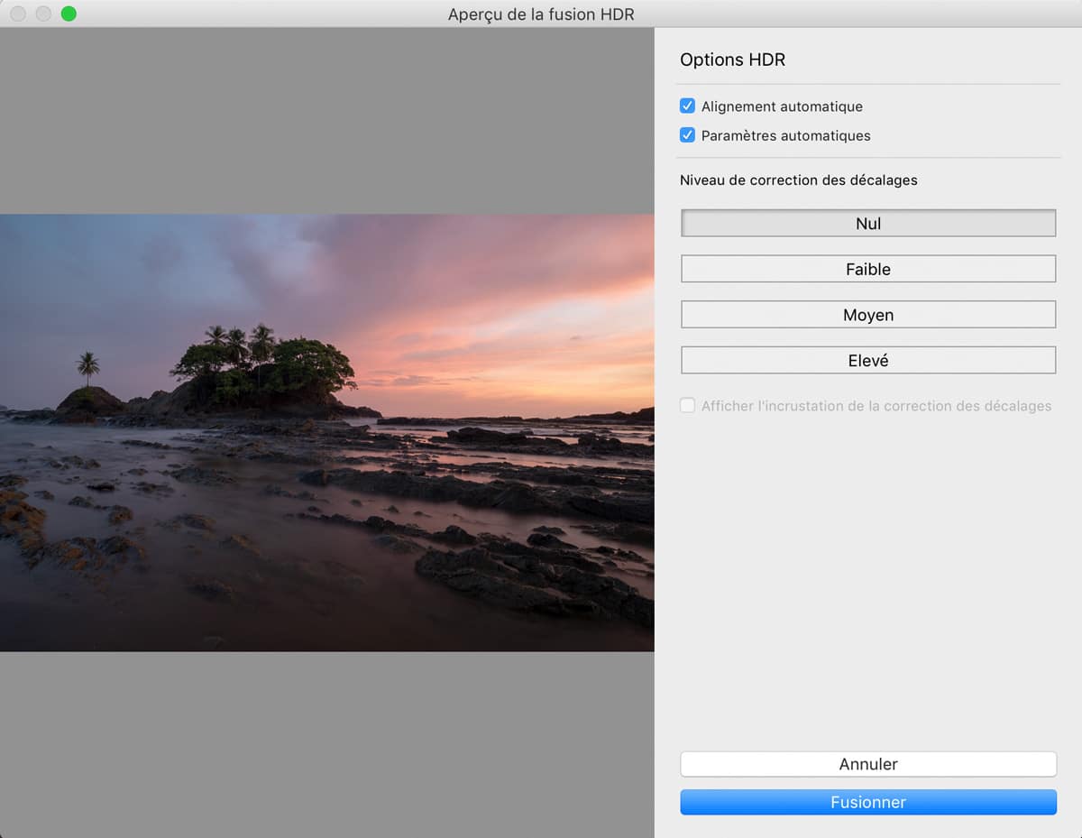Screen dimensions: 1082x838
Task: Click the green full-screen window button
Action: pyautogui.click(x=69, y=14)
